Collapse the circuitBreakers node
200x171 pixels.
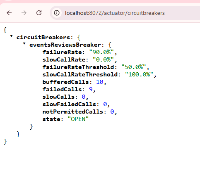click(x=11, y=36)
